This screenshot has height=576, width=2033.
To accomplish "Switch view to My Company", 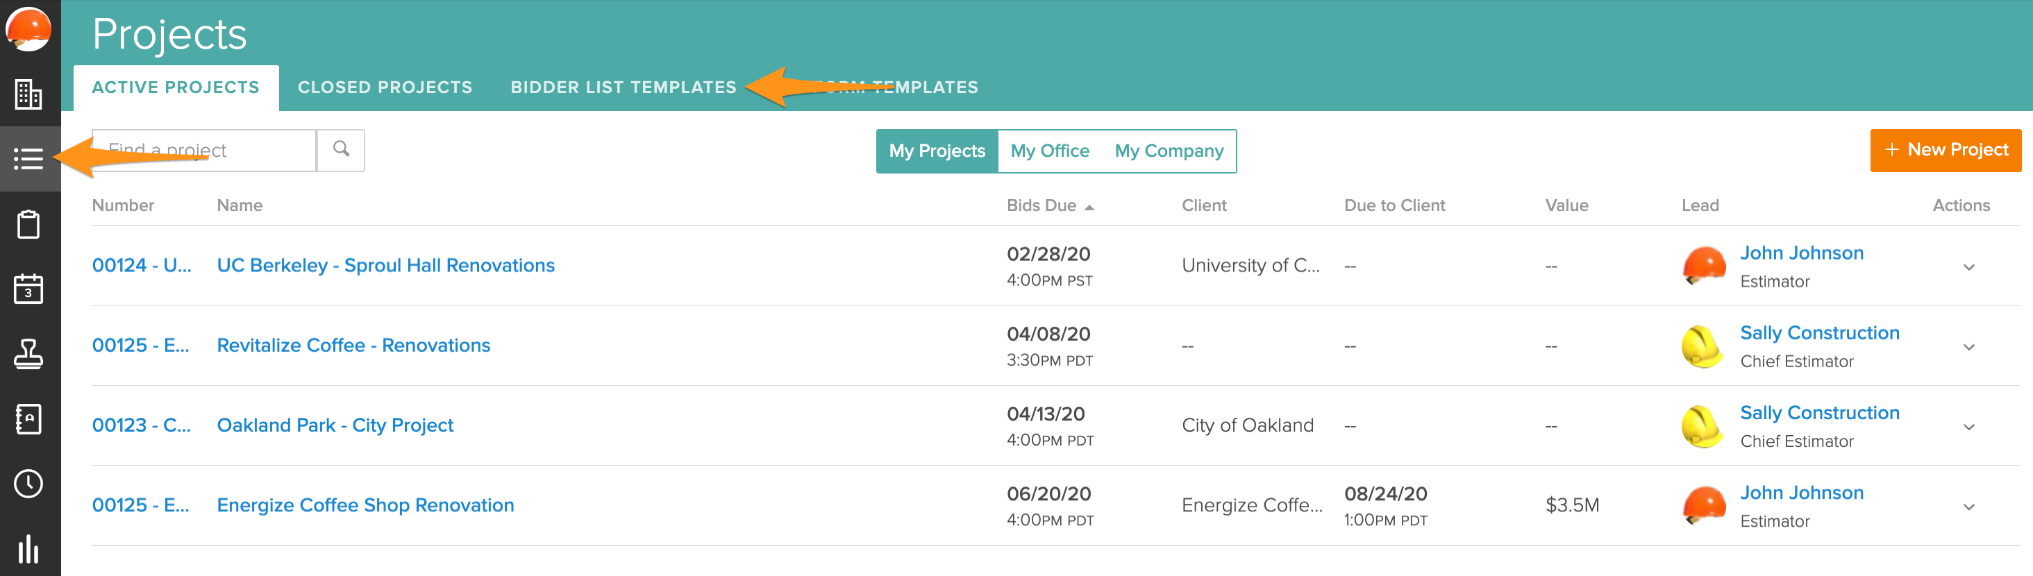I will point(1169,151).
